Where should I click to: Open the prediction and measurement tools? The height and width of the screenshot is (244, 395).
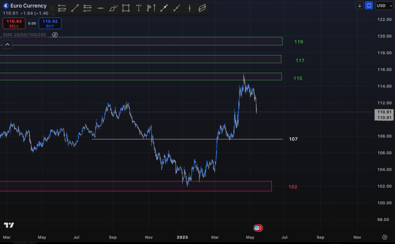150,8
